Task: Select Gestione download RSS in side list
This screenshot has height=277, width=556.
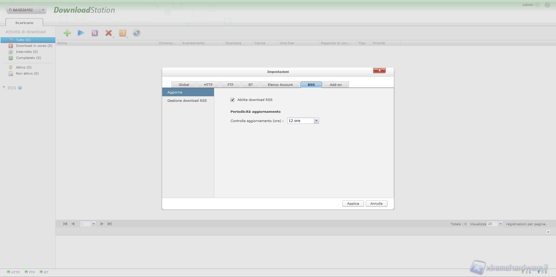Action: click(x=187, y=101)
